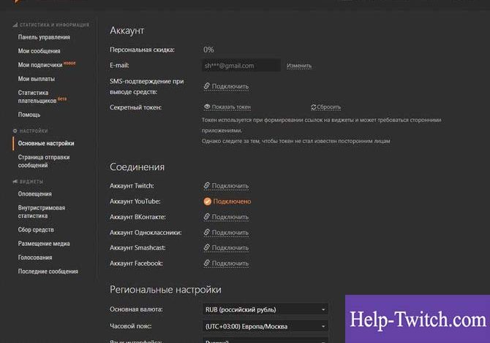Click the masked E-mail field
Viewport: 490px width, 343px height.
click(241, 66)
